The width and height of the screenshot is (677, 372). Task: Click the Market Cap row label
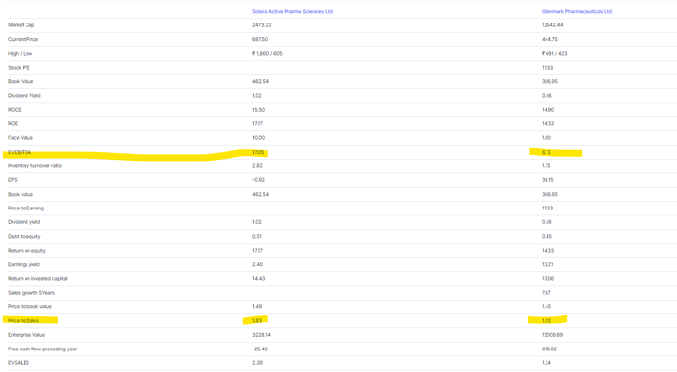(22, 25)
